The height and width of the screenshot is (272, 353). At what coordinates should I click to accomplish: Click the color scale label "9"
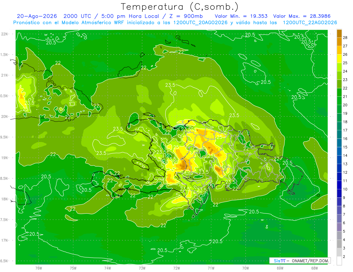pyautogui.click(x=344, y=197)
